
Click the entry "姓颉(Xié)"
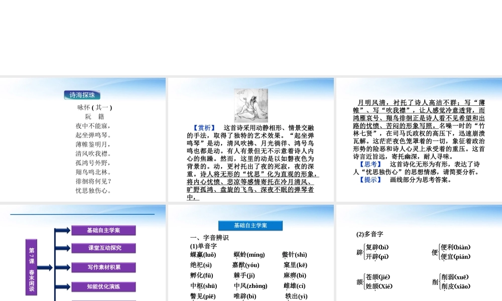(379, 286)
